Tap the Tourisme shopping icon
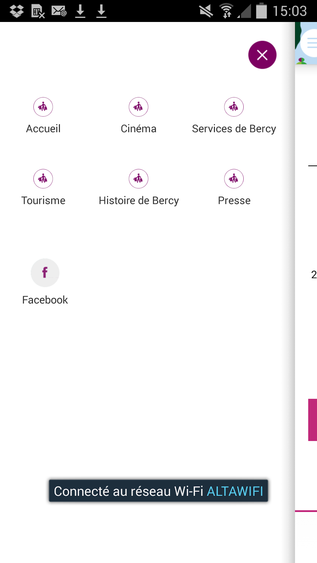317x563 pixels. (43, 179)
